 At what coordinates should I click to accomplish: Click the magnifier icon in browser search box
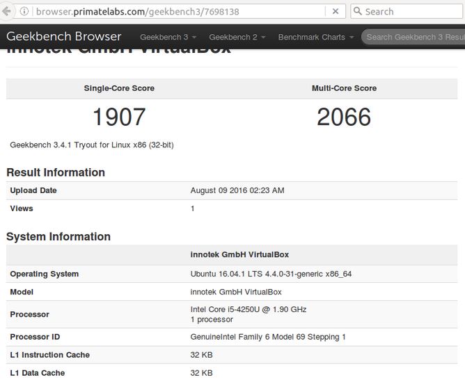coord(358,11)
